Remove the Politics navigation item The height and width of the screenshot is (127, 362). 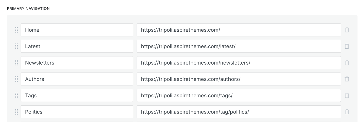pos(347,112)
